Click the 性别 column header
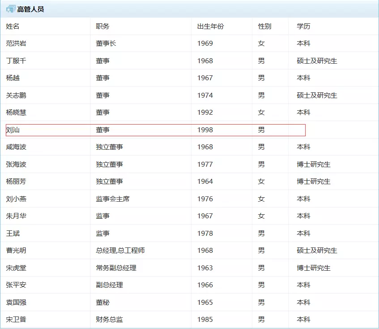The width and height of the screenshot is (379, 329). (264, 26)
